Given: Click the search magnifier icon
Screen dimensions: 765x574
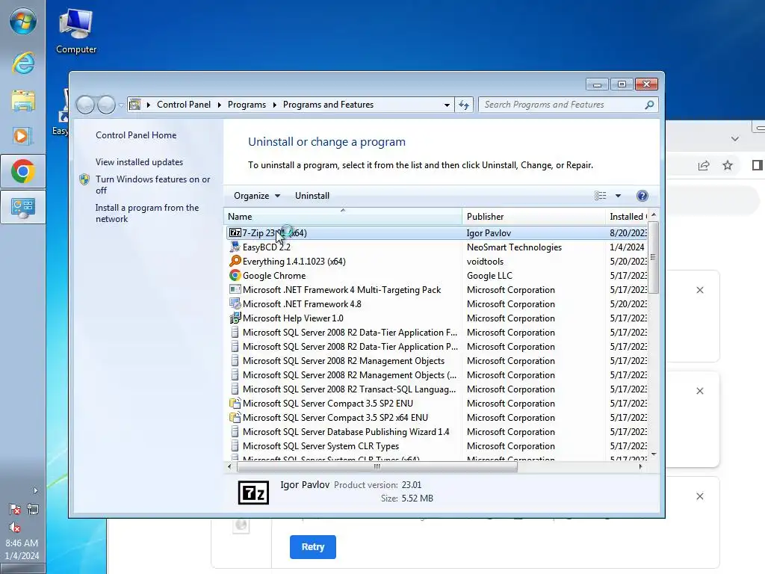Looking at the screenshot, I should (x=649, y=105).
